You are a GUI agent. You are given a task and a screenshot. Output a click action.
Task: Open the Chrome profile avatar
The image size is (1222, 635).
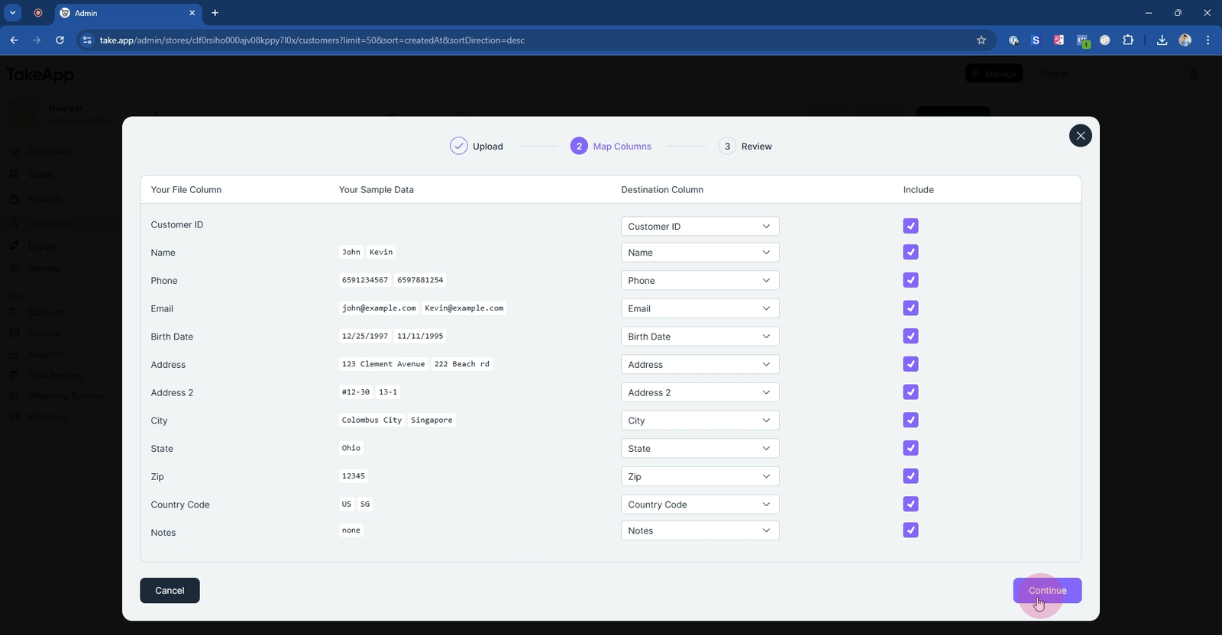[1185, 40]
